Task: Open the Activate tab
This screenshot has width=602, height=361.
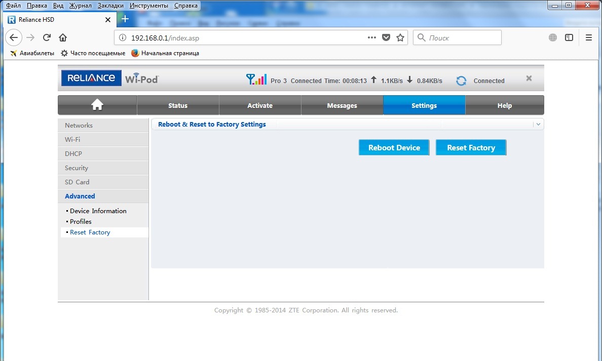Action: [x=260, y=105]
